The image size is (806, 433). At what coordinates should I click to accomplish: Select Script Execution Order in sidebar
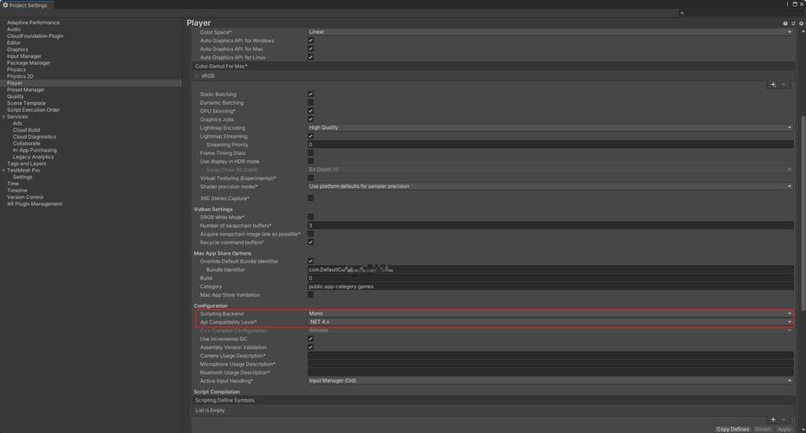(x=34, y=110)
